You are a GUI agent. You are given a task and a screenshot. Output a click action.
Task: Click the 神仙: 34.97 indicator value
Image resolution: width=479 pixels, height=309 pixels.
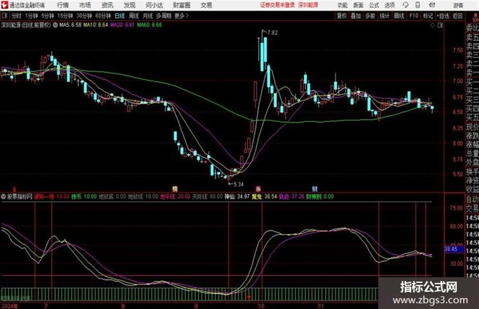(x=237, y=197)
